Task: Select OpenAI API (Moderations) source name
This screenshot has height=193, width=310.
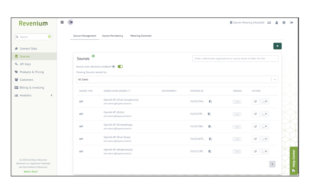Action: click(118, 149)
